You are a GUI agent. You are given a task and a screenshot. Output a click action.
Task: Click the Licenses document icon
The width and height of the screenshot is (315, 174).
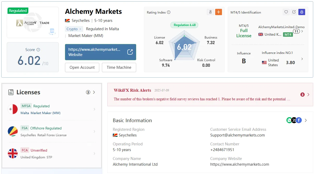pyautogui.click(x=11, y=92)
